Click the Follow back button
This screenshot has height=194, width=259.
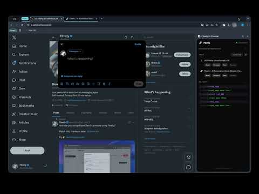point(182,55)
